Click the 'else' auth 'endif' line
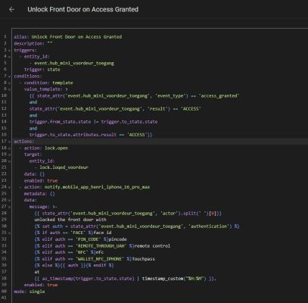 pyautogui.click(x=74, y=265)
